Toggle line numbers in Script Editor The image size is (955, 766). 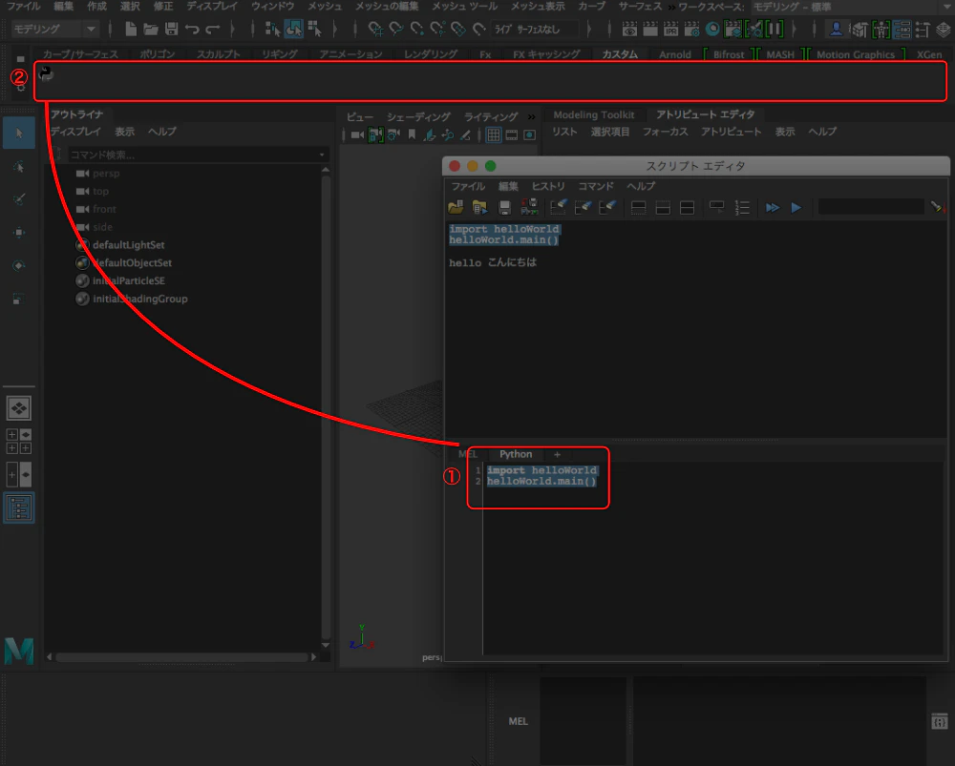742,208
